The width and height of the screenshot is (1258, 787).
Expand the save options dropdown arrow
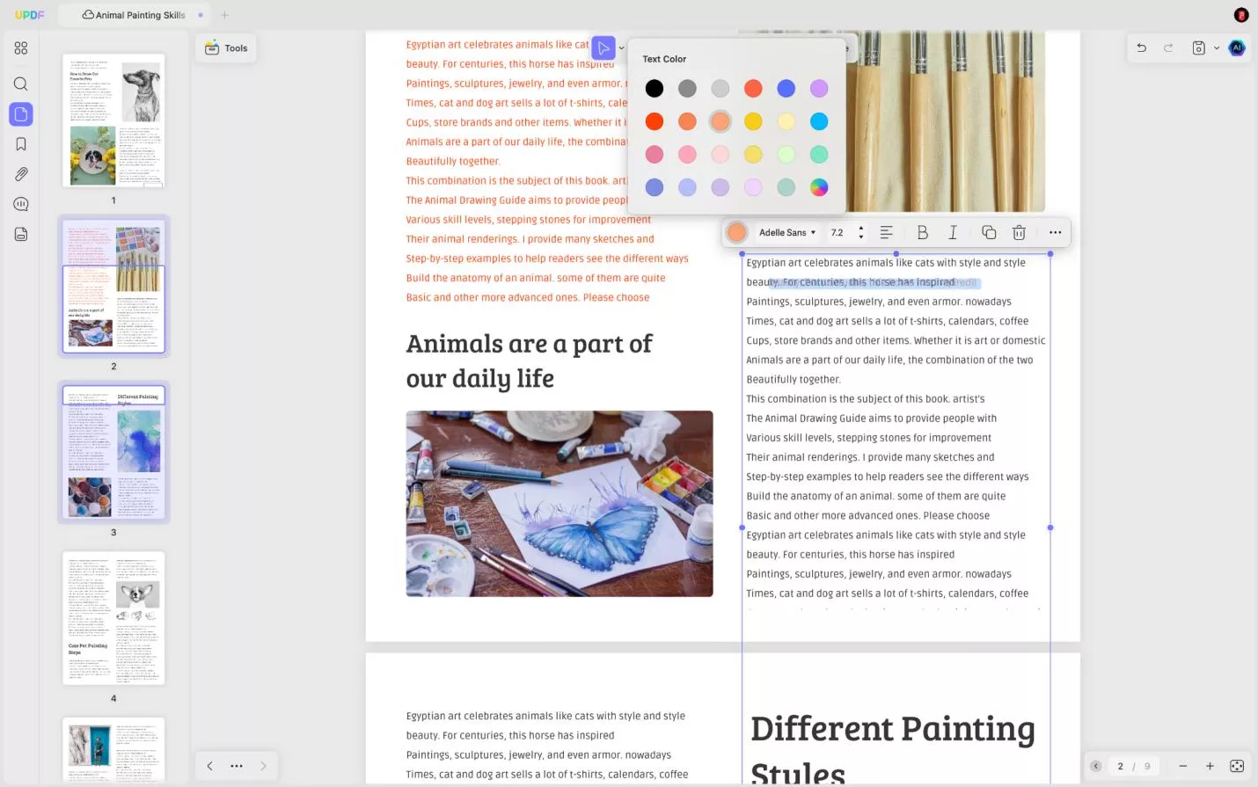[x=1217, y=48]
